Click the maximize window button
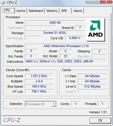The width and height of the screenshot is (113, 126). click(x=96, y=2)
